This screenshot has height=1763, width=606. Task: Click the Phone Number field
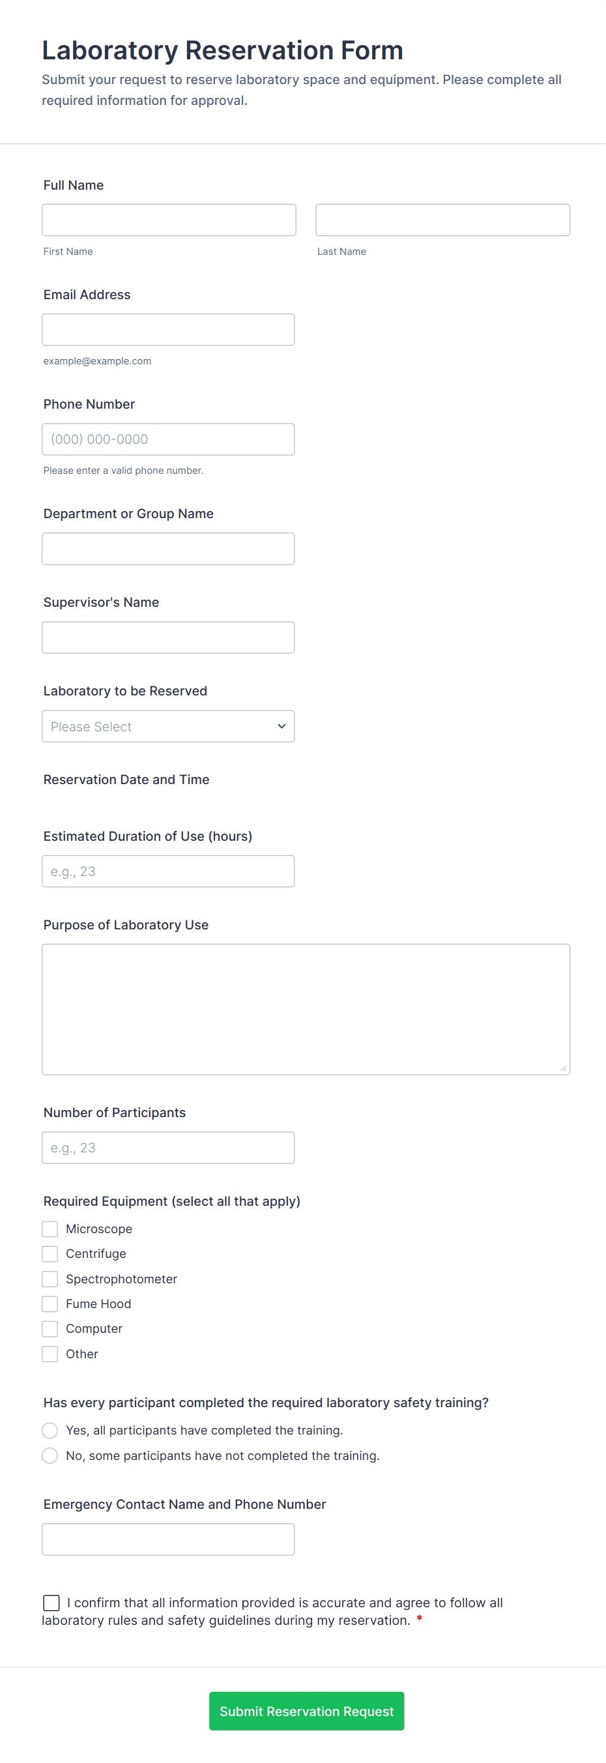tap(167, 439)
